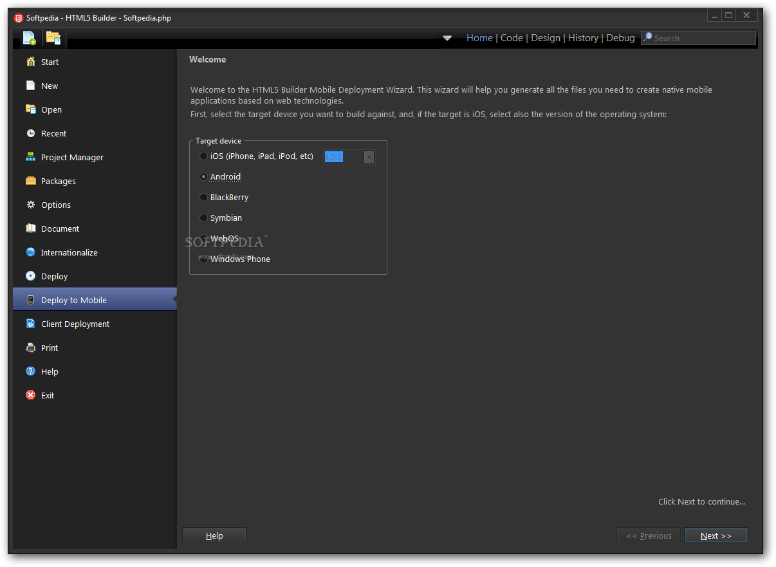This screenshot has height=567, width=776.
Task: Click the Help button at the bottom
Action: tap(214, 535)
